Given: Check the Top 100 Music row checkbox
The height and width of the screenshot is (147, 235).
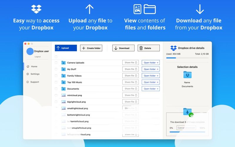Looking at the screenshot, I should [x=56, y=82].
